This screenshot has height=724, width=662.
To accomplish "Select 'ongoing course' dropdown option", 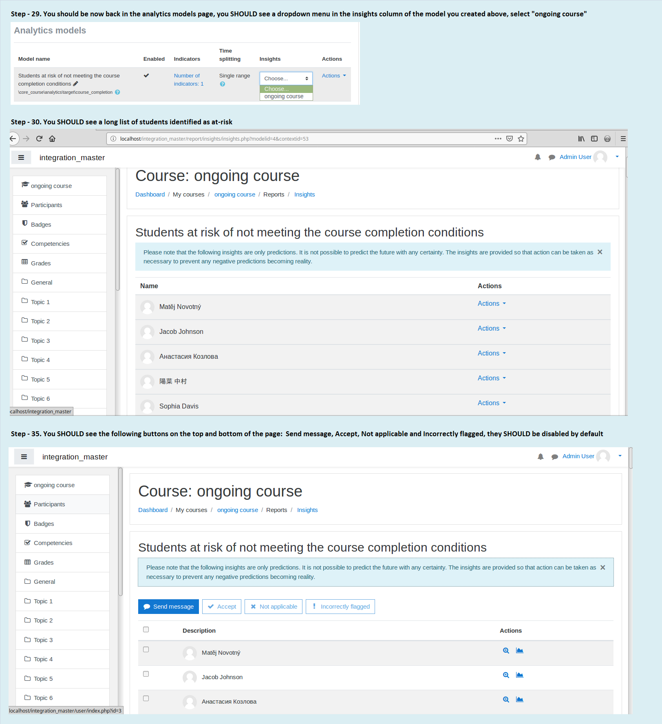I will 286,97.
